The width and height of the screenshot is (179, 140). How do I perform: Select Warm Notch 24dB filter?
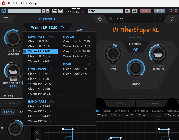[x=77, y=56]
